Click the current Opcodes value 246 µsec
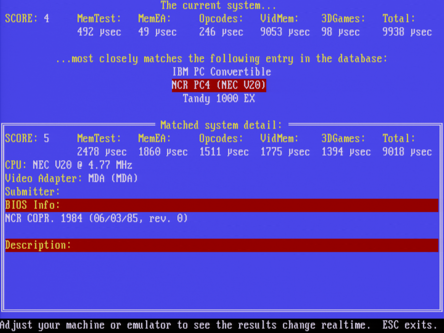The width and height of the screenshot is (444, 333). tap(221, 32)
